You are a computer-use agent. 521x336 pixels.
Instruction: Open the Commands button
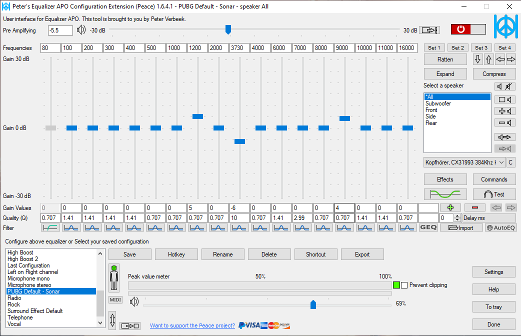[x=494, y=179]
